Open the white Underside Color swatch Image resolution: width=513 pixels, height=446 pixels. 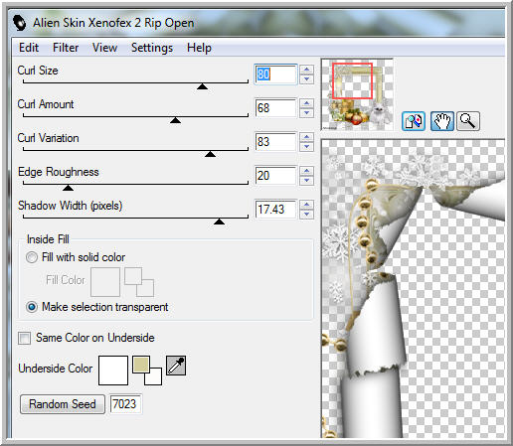113,371
